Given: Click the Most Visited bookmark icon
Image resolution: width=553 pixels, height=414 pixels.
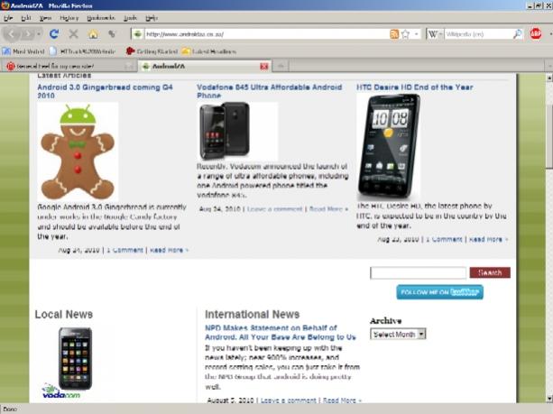Looking at the screenshot, I should pos(6,51).
